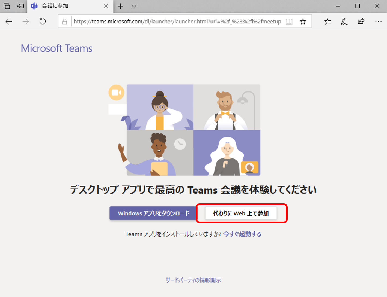
Task: Click 代わりに Web 上で参加 button
Action: click(x=241, y=213)
